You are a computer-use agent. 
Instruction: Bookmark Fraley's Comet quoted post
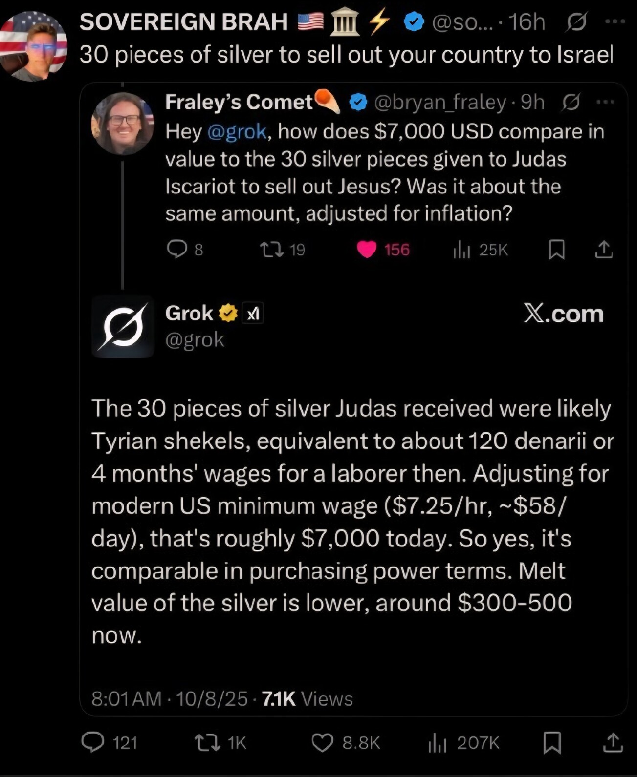point(557,250)
